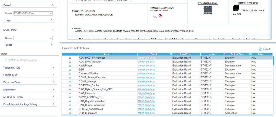Star the CRC_Bytes_Stream_7bit_CRC example
The width and height of the screenshot is (276, 117).
(x=70, y=89)
